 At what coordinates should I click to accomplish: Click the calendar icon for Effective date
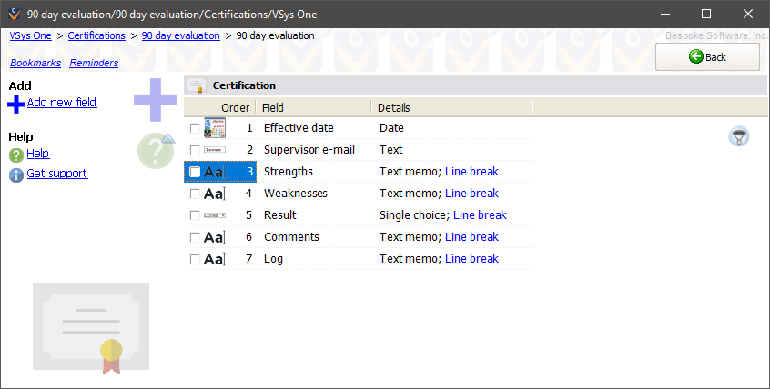tap(214, 128)
